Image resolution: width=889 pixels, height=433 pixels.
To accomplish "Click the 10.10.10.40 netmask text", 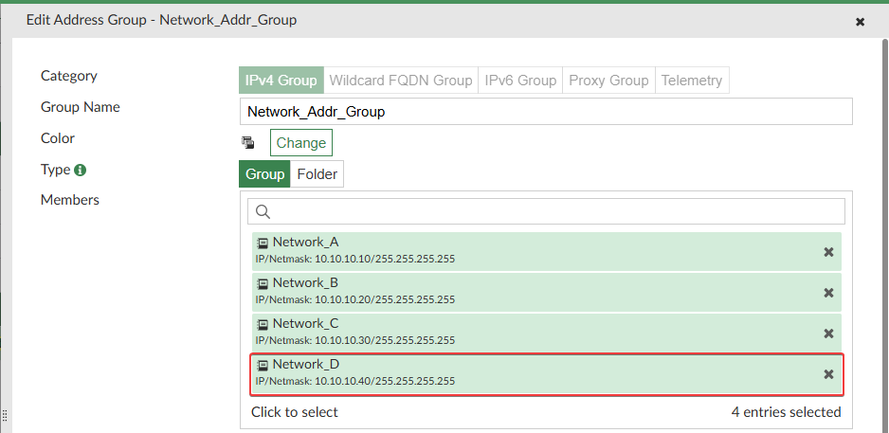I will click(354, 381).
